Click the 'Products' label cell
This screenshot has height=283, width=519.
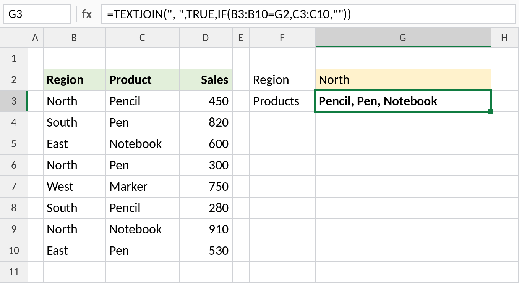click(282, 101)
